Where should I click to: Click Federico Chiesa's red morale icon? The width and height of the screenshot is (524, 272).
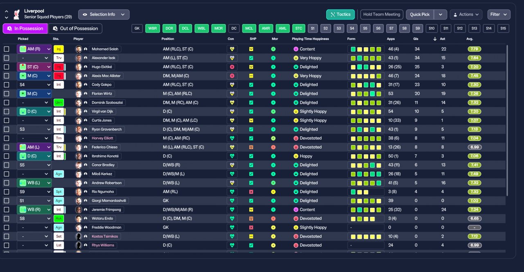(x=273, y=147)
